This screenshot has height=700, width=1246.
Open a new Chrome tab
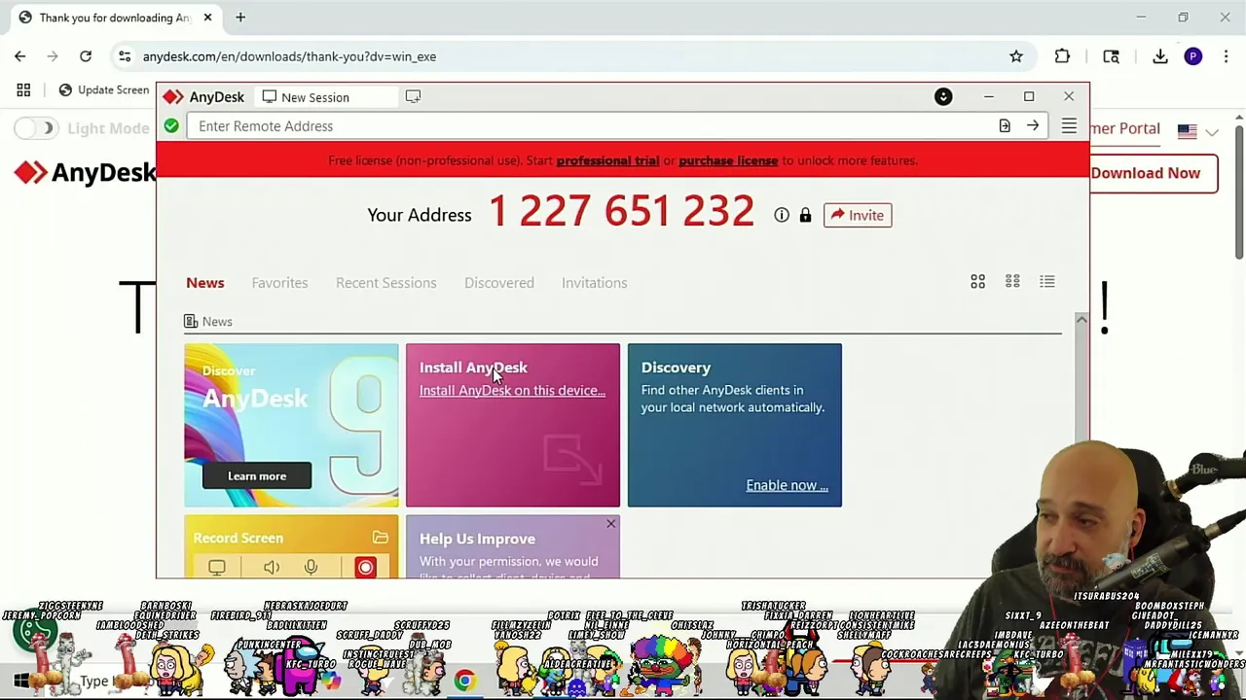point(240,17)
